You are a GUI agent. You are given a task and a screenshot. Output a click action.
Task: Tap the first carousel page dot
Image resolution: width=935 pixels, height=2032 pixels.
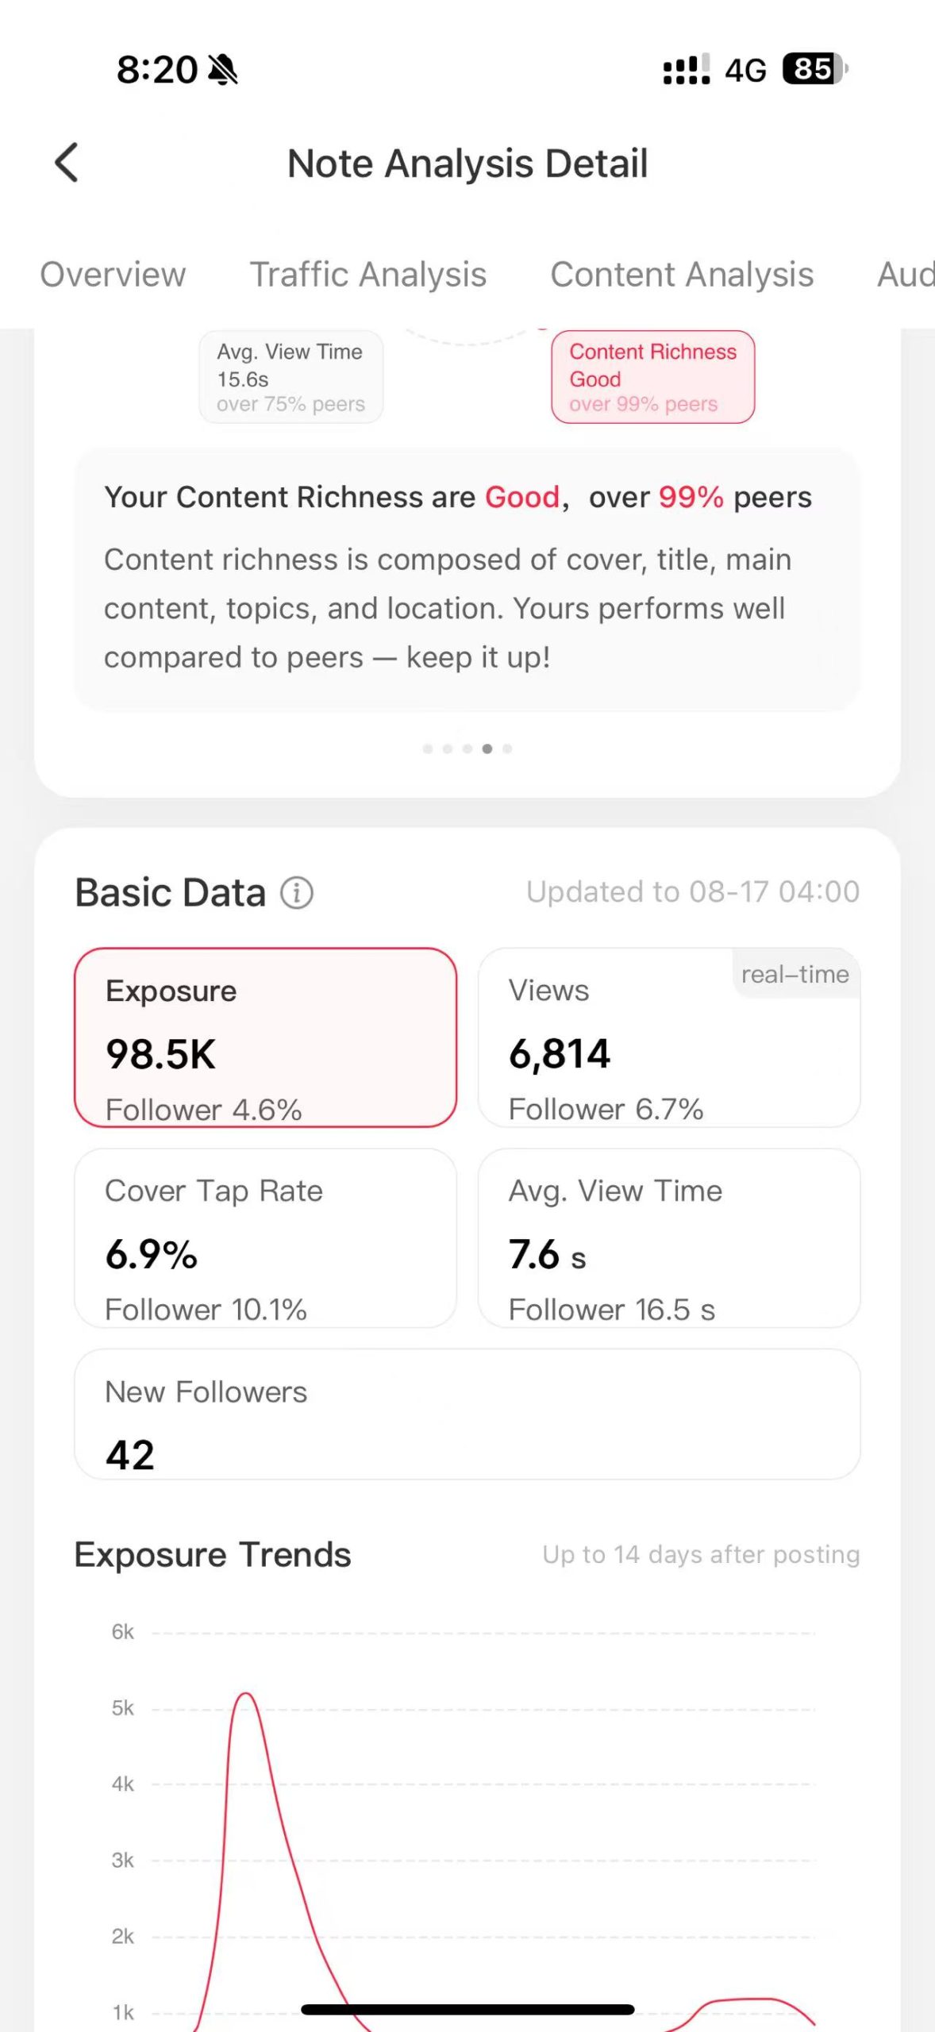tap(428, 749)
